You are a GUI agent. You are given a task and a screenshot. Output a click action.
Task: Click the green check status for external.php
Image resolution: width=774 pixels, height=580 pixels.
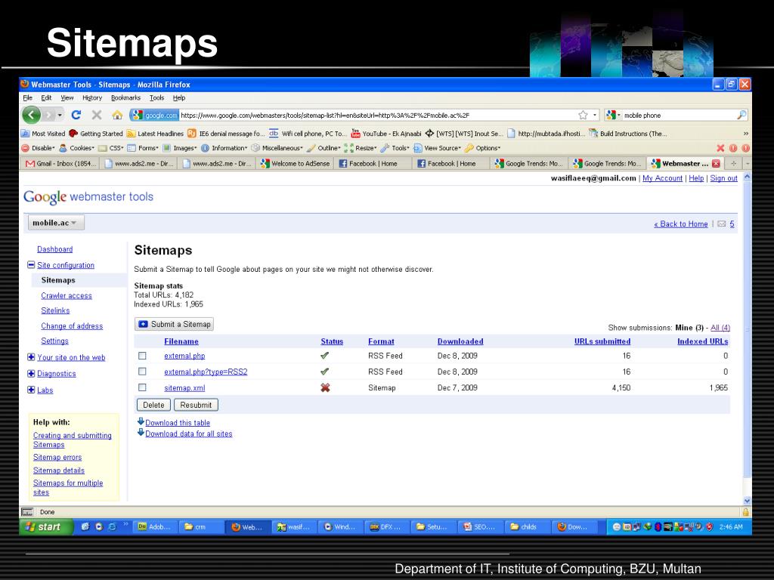click(x=325, y=356)
